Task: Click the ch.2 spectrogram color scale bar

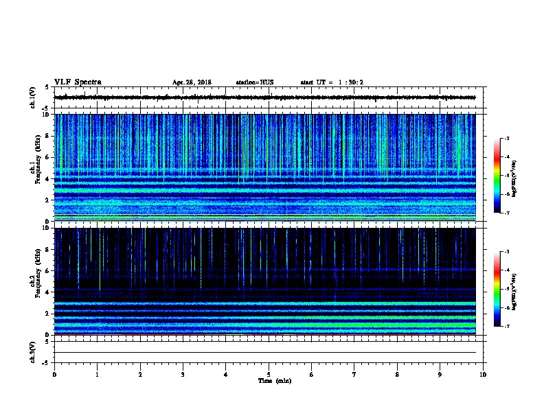Action: coord(497,289)
